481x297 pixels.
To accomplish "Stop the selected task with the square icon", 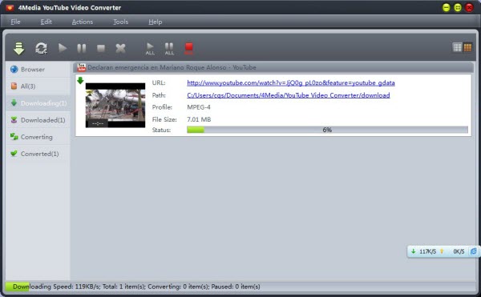I will pos(101,48).
